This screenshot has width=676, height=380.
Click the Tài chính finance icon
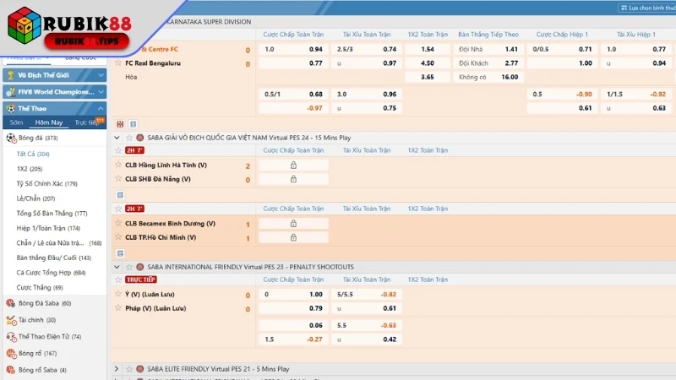[11, 320]
